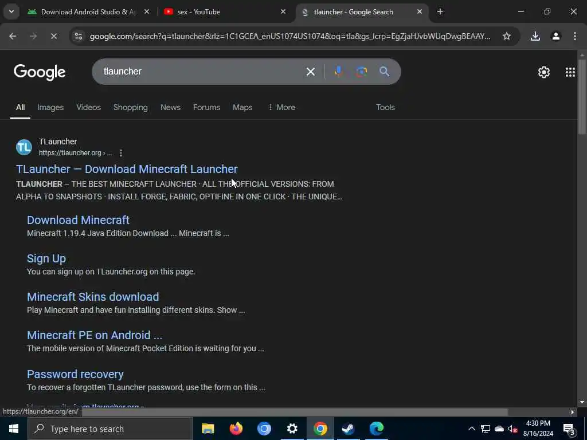587x440 pixels.
Task: Launch Firefox from taskbar
Action: [x=236, y=429]
